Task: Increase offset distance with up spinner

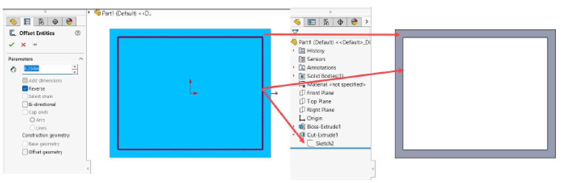Action: (74, 67)
